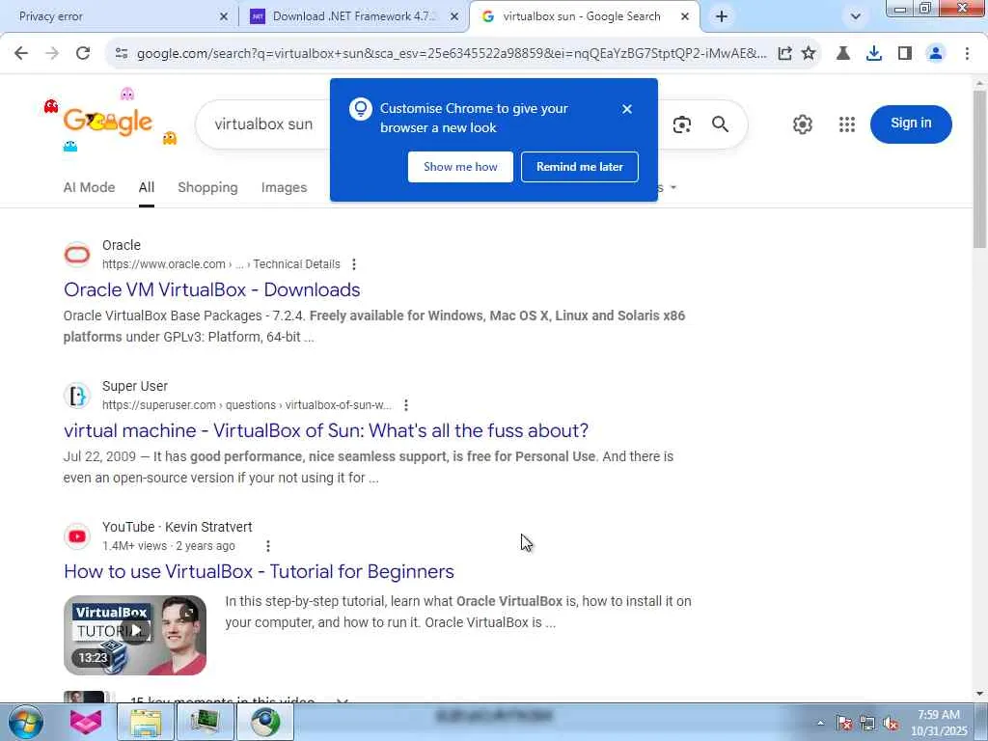The image size is (988, 741).
Task: Select the virtualbox sun Google Search tab
Action: [581, 16]
